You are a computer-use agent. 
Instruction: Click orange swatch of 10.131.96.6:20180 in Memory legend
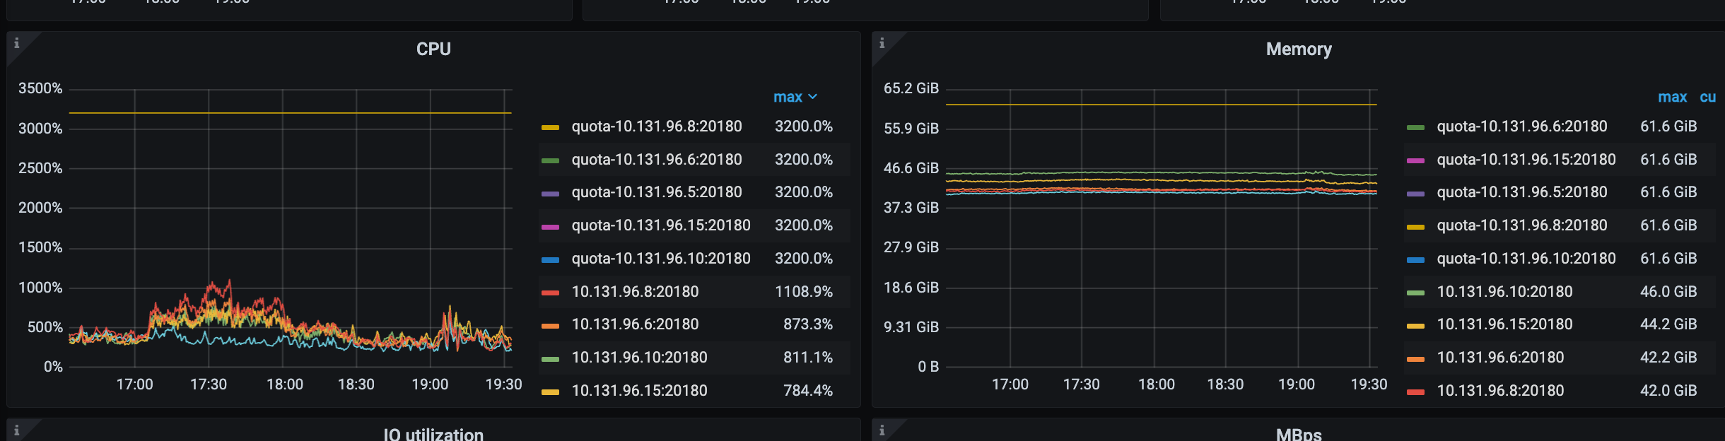click(x=1415, y=358)
